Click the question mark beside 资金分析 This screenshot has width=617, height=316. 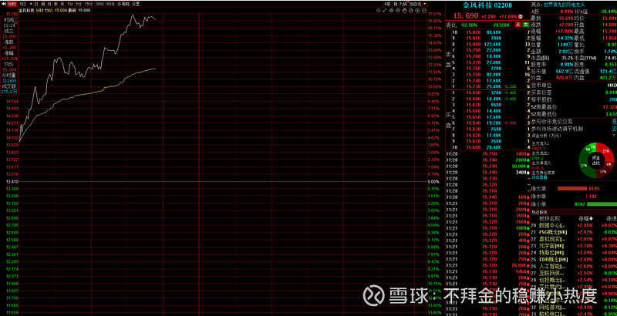(613, 135)
